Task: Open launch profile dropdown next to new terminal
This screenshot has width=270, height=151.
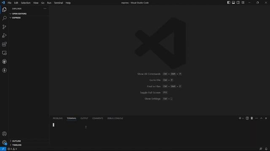Action: pos(243,118)
